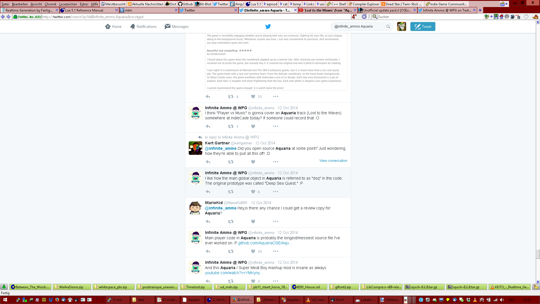Like the Deep Sea Quest tweet
Viewport: 540px width, 304px height.
[x=253, y=192]
